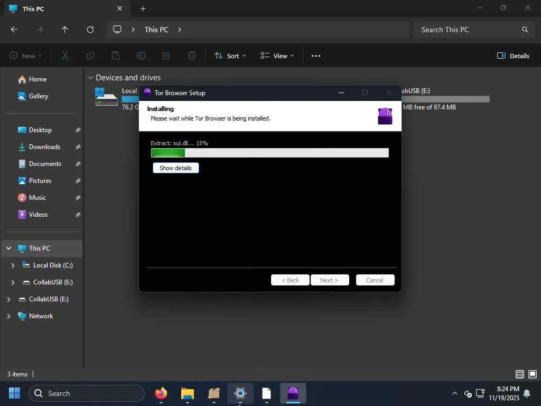Click the Next button in Tor setup
Viewport: 541px width, 406px height.
pyautogui.click(x=330, y=280)
